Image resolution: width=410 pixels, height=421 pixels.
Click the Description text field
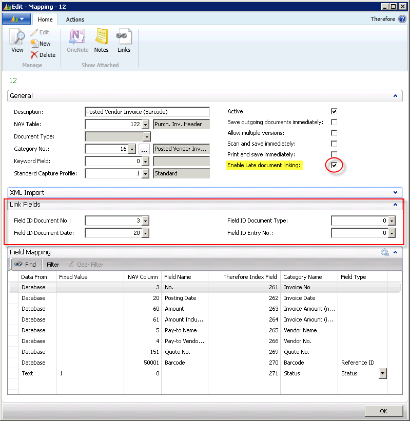(147, 112)
